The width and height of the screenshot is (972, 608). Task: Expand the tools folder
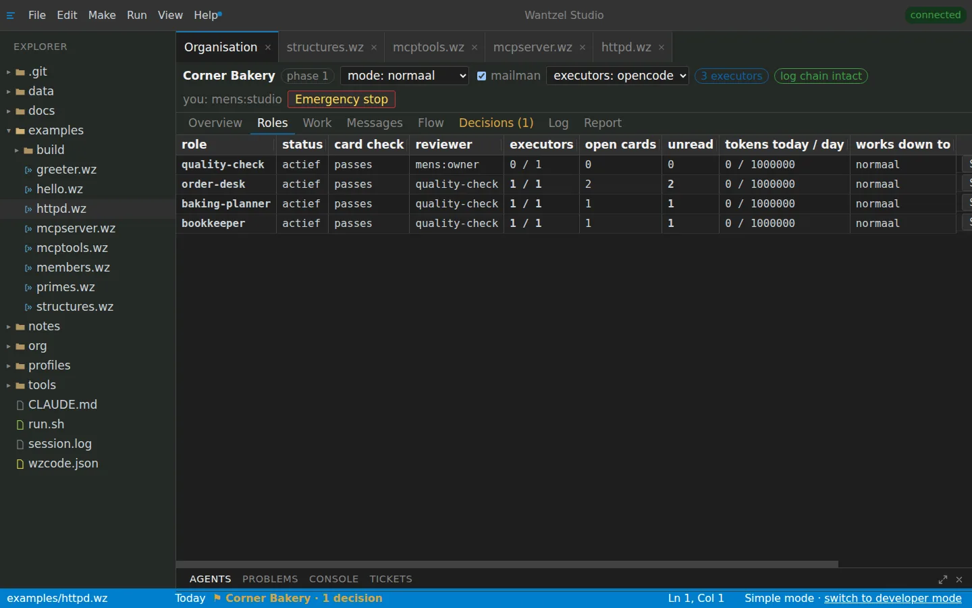pyautogui.click(x=9, y=386)
